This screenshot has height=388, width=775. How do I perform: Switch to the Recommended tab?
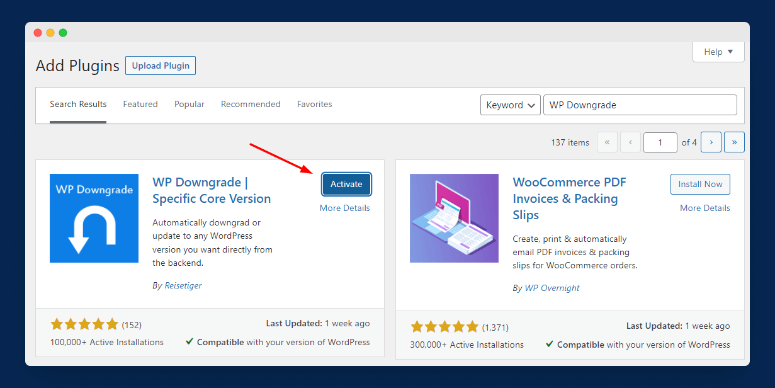coord(251,105)
